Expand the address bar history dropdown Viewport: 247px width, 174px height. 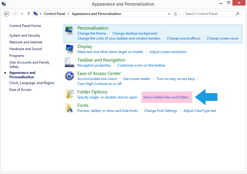tap(169, 14)
